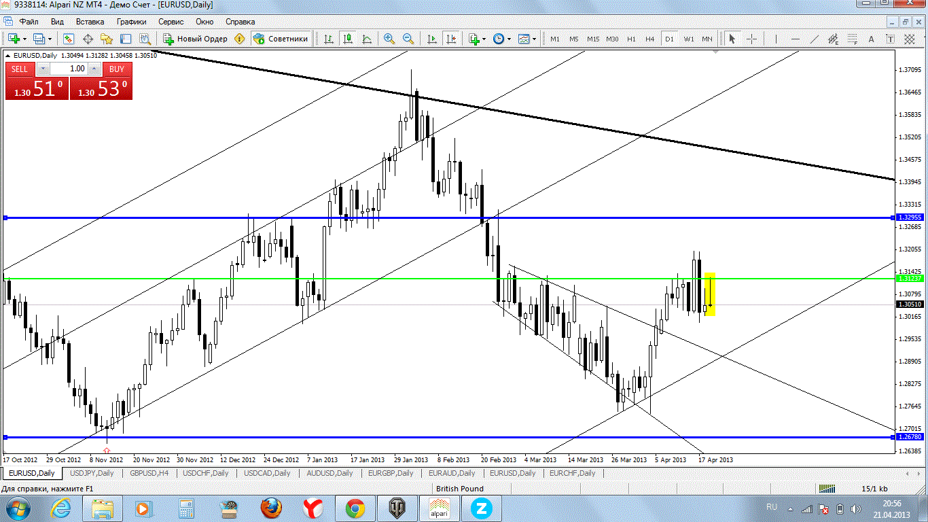Image resolution: width=928 pixels, height=522 pixels.
Task: Collapse the one-click trading panel triangle
Action: pyautogui.click(x=7, y=55)
